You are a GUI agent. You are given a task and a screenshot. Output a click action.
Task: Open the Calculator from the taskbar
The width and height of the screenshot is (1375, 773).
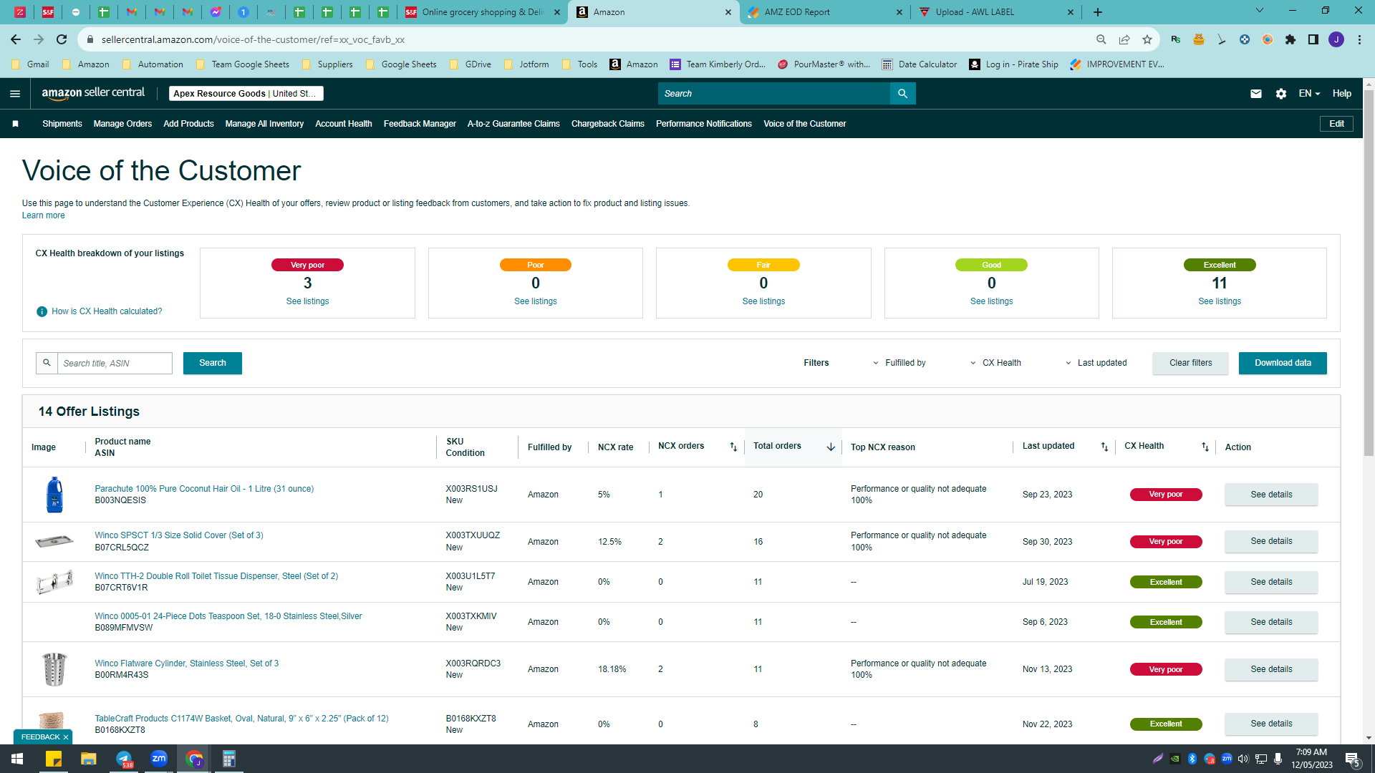coord(229,759)
